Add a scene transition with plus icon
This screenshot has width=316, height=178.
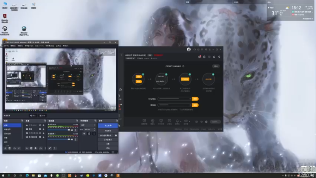pos(84,134)
